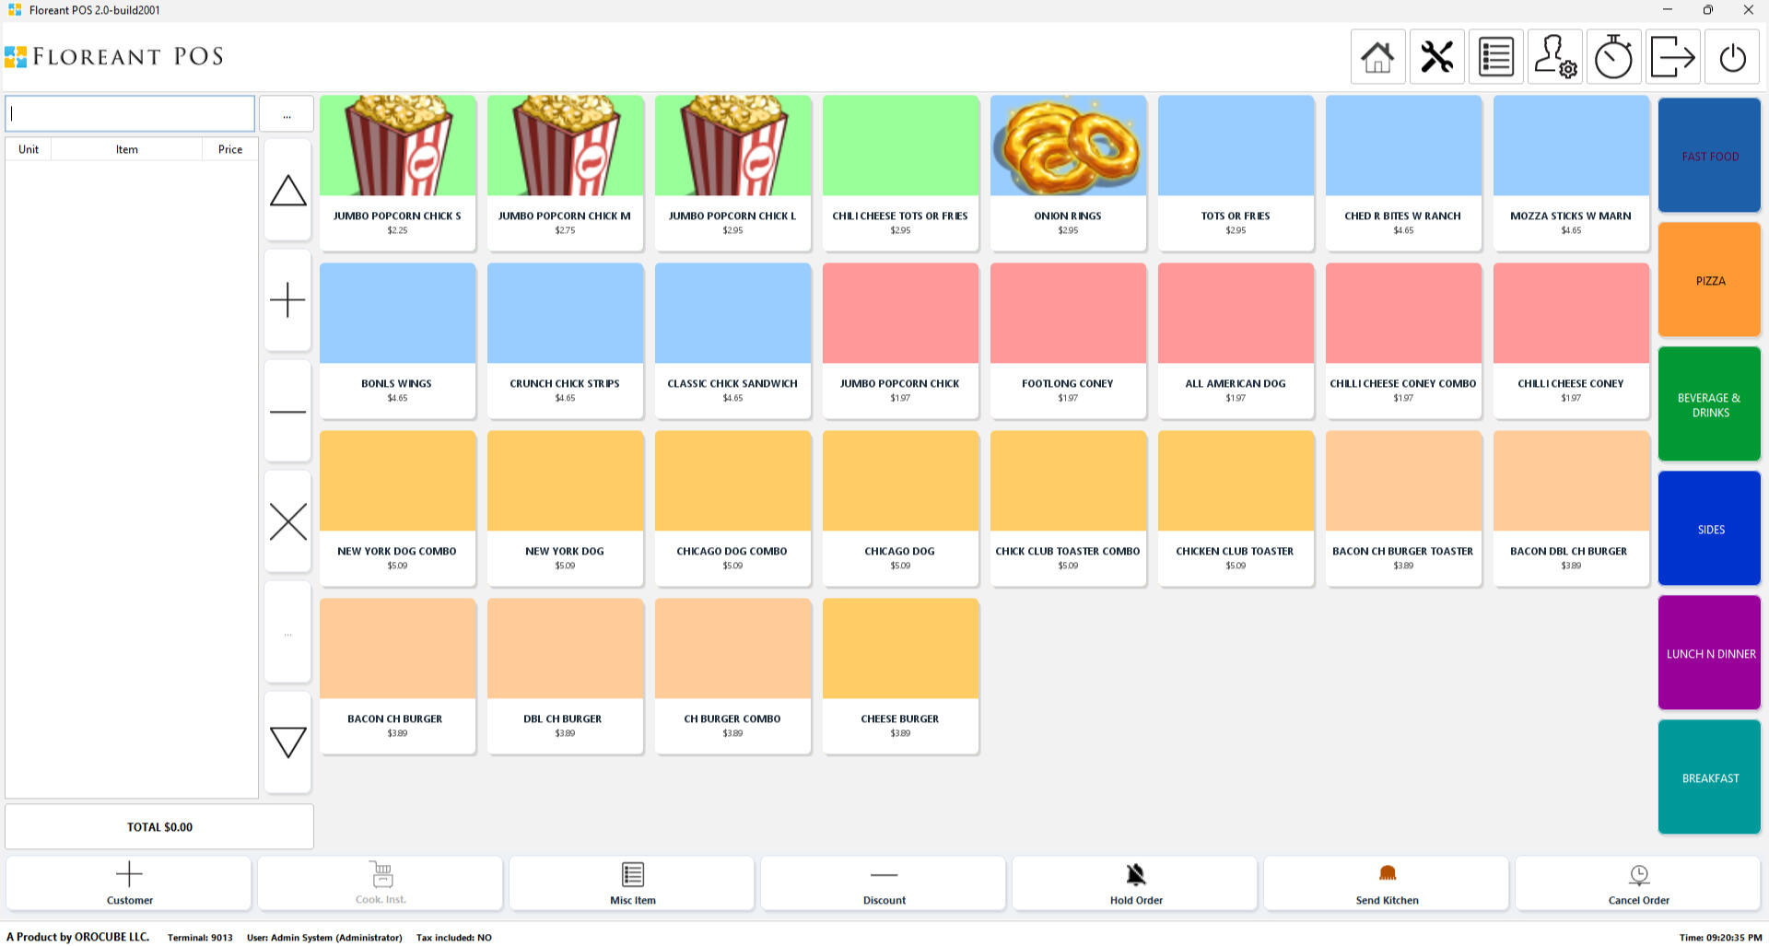1769x946 pixels.
Task: Select the BEVERAGE & DRINKS category
Action: (1709, 404)
